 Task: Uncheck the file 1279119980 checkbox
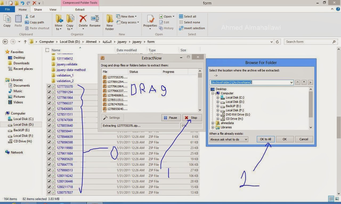[49, 148]
